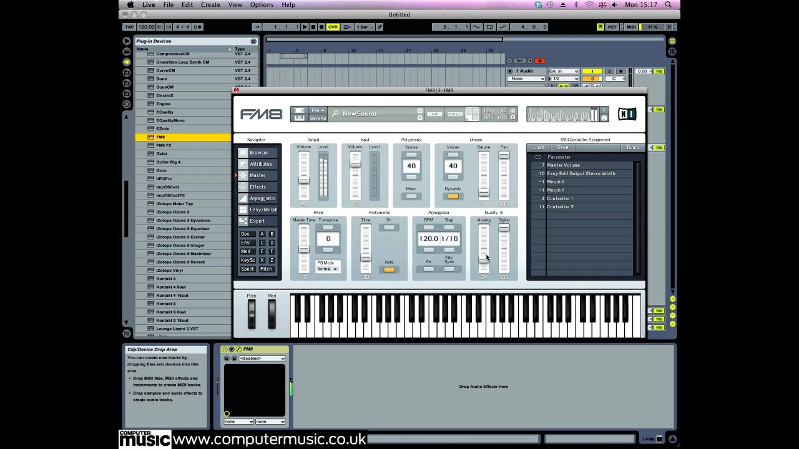Open the File menu in menu bar

pos(169,4)
